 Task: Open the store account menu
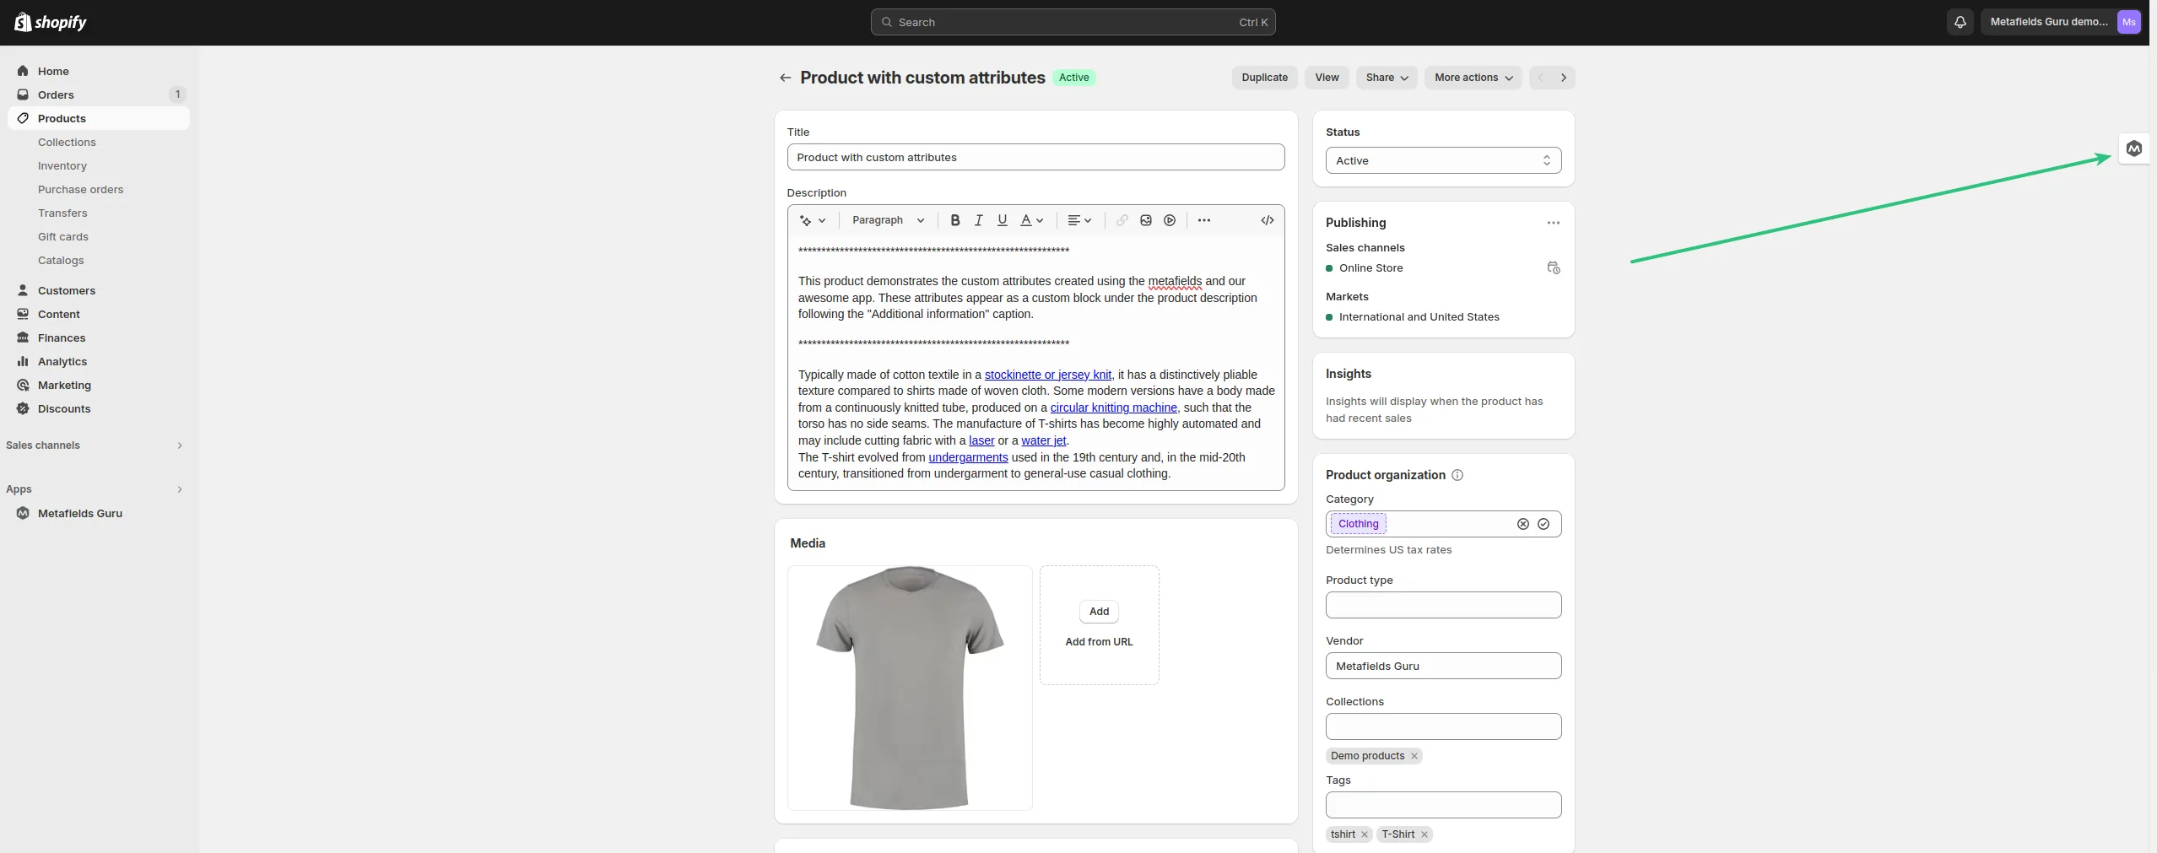[2062, 22]
